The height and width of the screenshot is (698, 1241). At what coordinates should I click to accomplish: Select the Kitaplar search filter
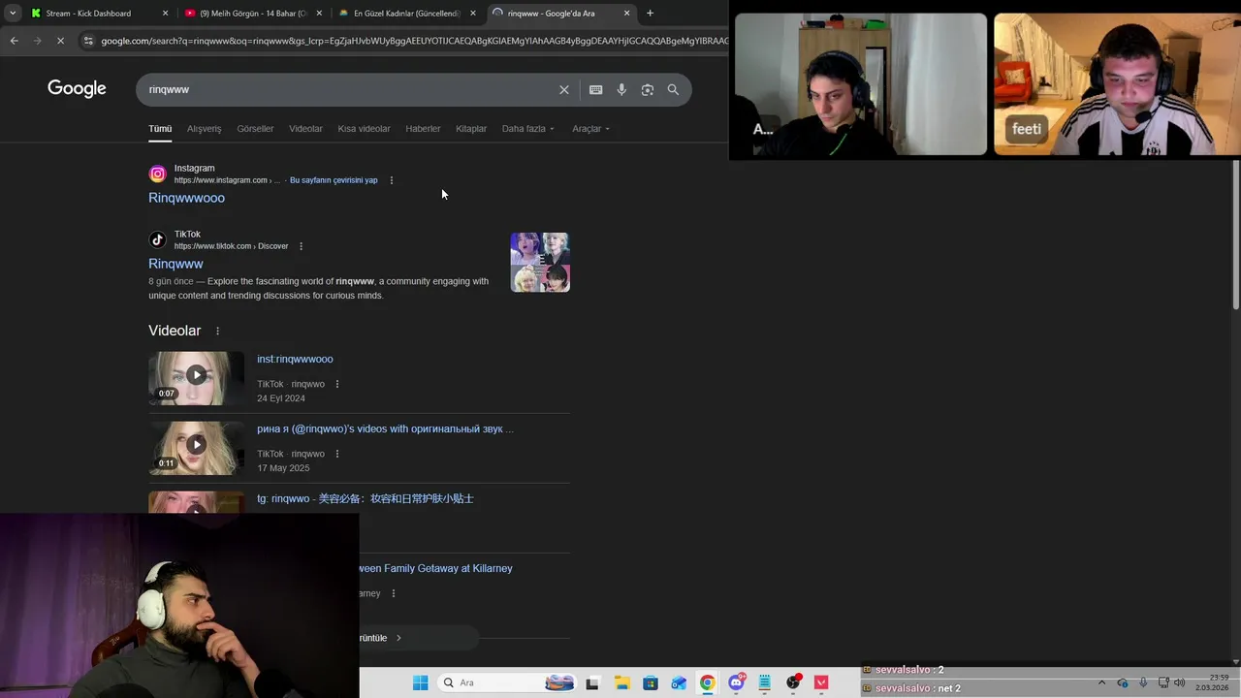click(x=471, y=129)
